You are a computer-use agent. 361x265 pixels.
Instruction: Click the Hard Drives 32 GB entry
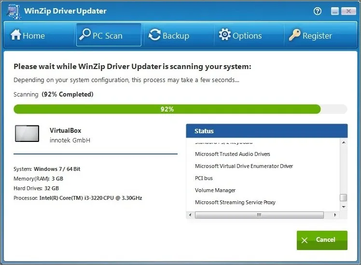36,188
